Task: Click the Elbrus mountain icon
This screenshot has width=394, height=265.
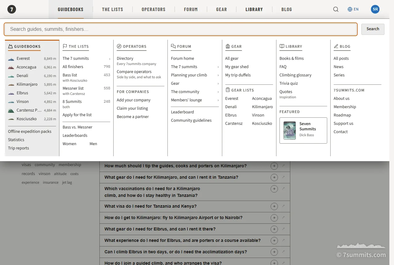Action: tap(11, 93)
